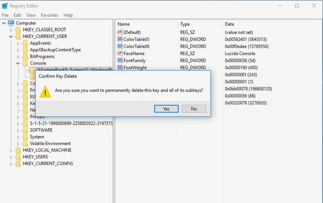
Task: Expand the AppEvents key chevron
Action: coord(18,43)
